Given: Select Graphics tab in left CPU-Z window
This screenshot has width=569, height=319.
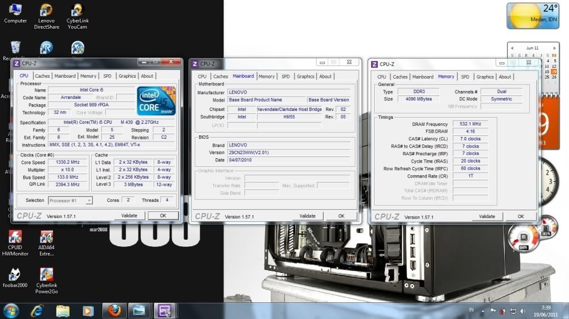Looking at the screenshot, I should pyautogui.click(x=127, y=76).
